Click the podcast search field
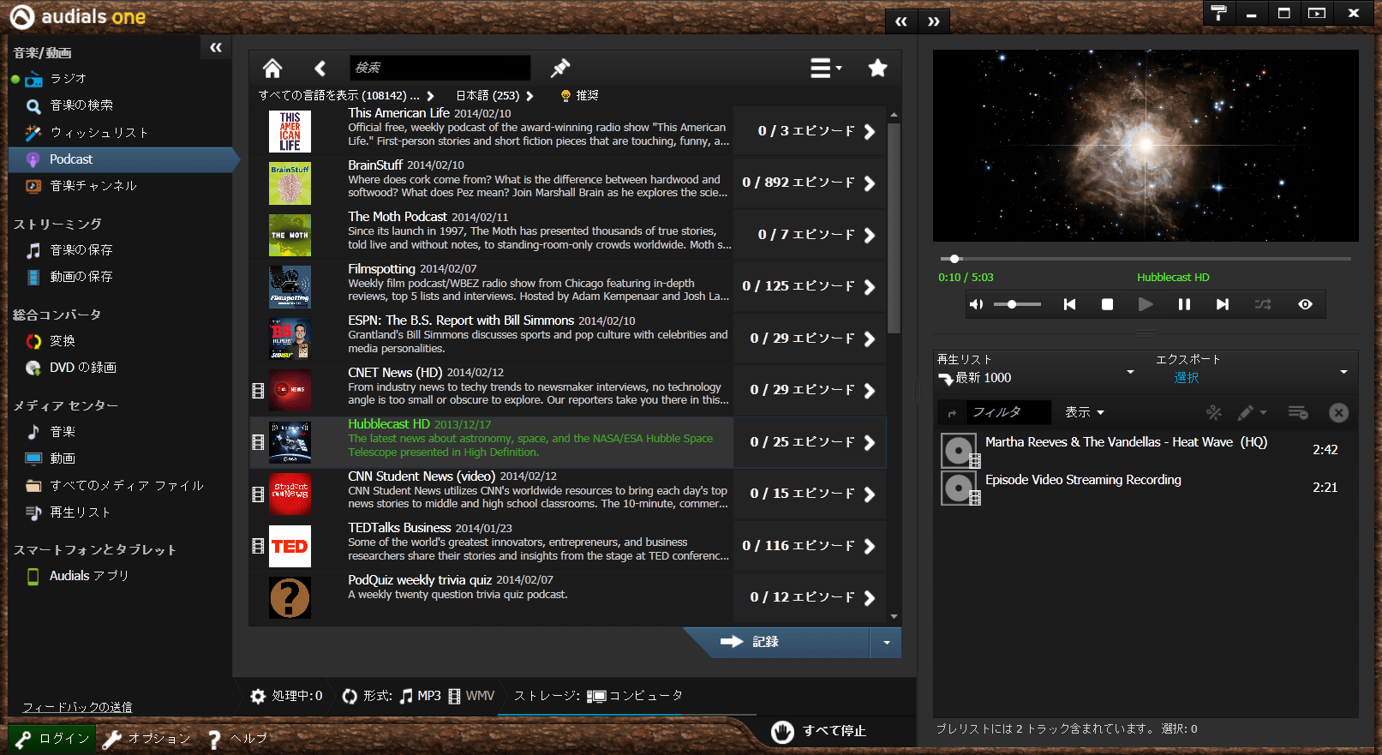The height and width of the screenshot is (755, 1382). tap(440, 68)
